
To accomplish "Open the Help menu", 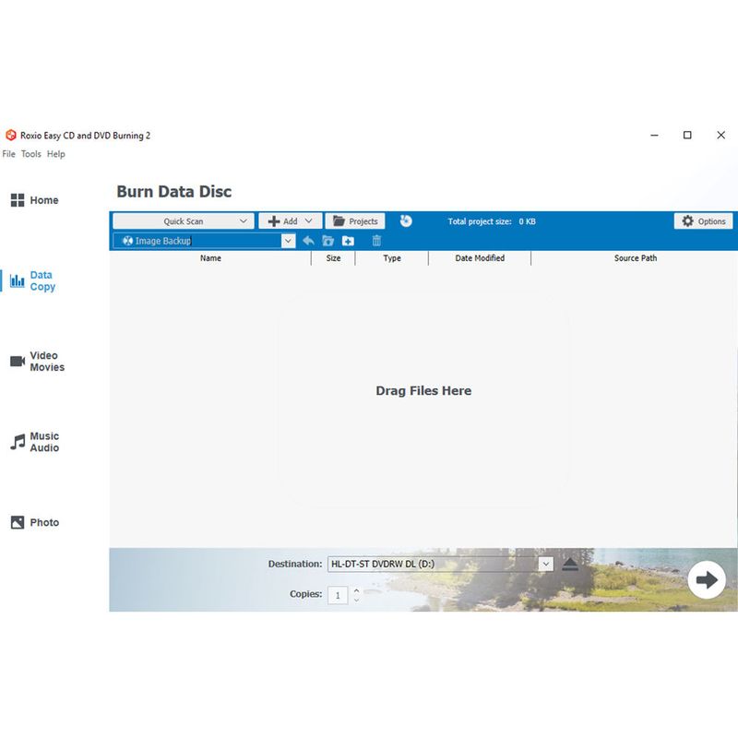I will 56,154.
